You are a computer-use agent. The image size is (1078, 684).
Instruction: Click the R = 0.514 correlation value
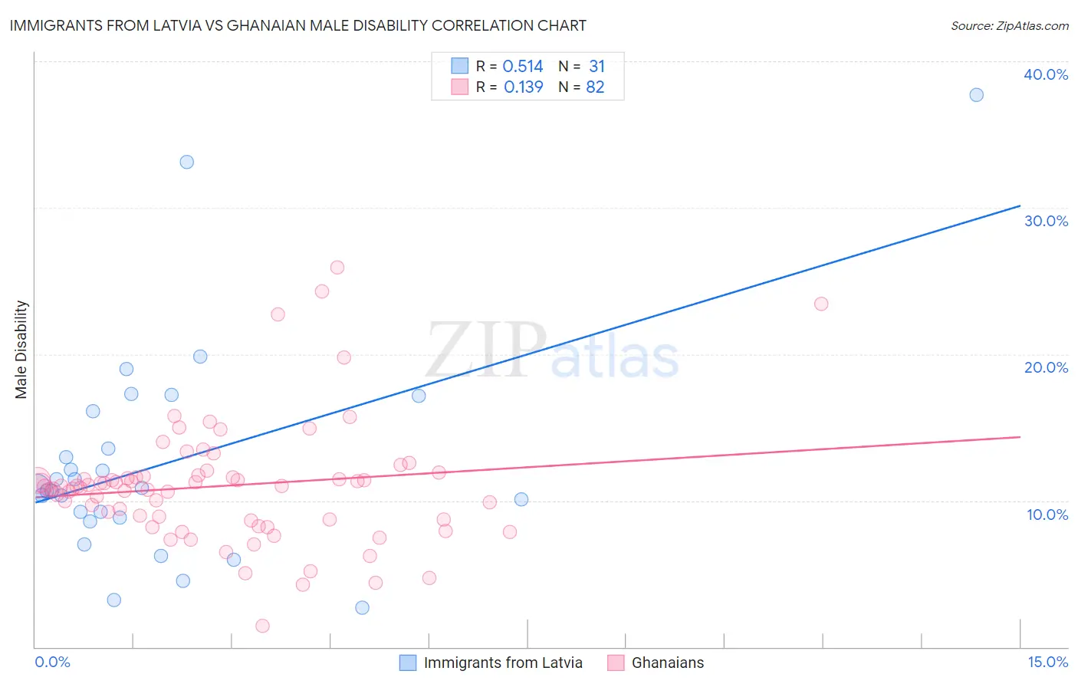[510, 66]
